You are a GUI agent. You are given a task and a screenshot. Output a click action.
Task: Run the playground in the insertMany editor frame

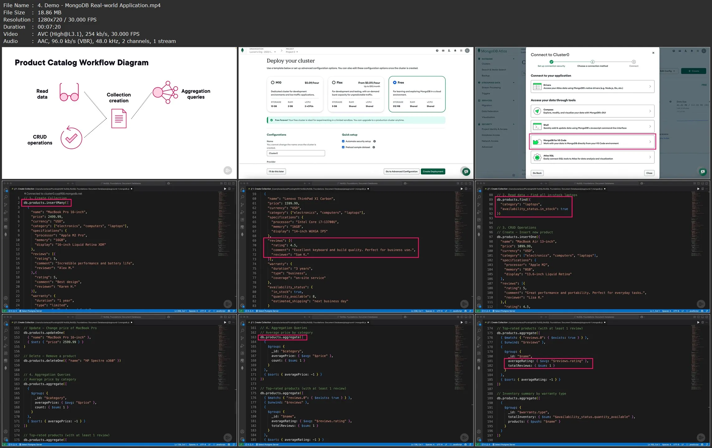pos(225,189)
